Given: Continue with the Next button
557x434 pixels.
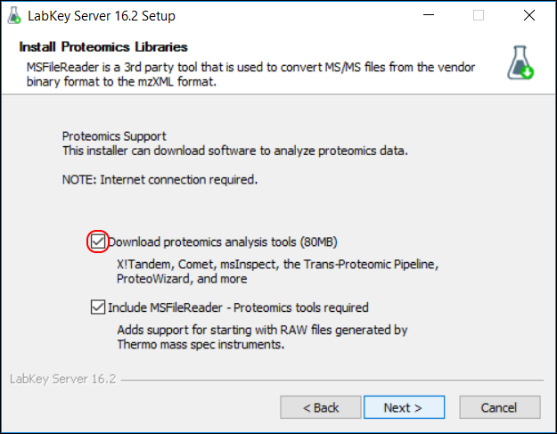Looking at the screenshot, I should coord(405,407).
